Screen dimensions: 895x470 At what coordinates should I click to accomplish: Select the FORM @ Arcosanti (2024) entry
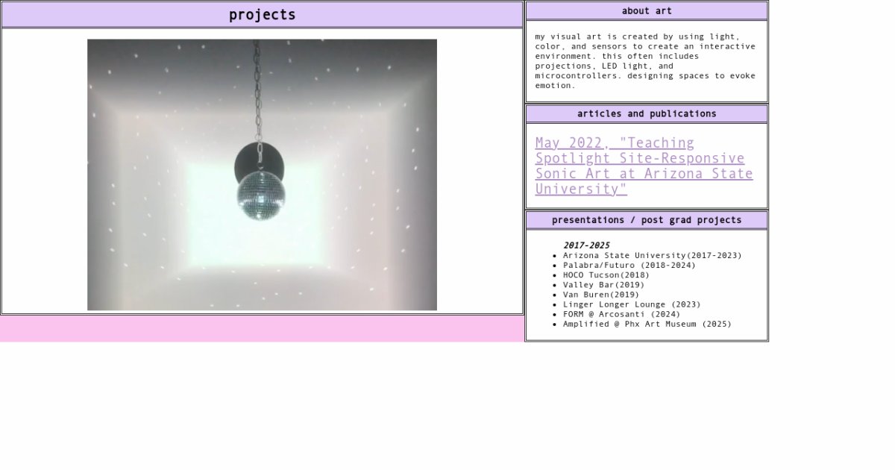(621, 314)
